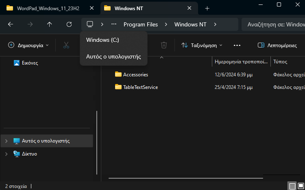The image size is (305, 190).
Task: Click the sort direction arrow above name column
Action: tap(161, 58)
